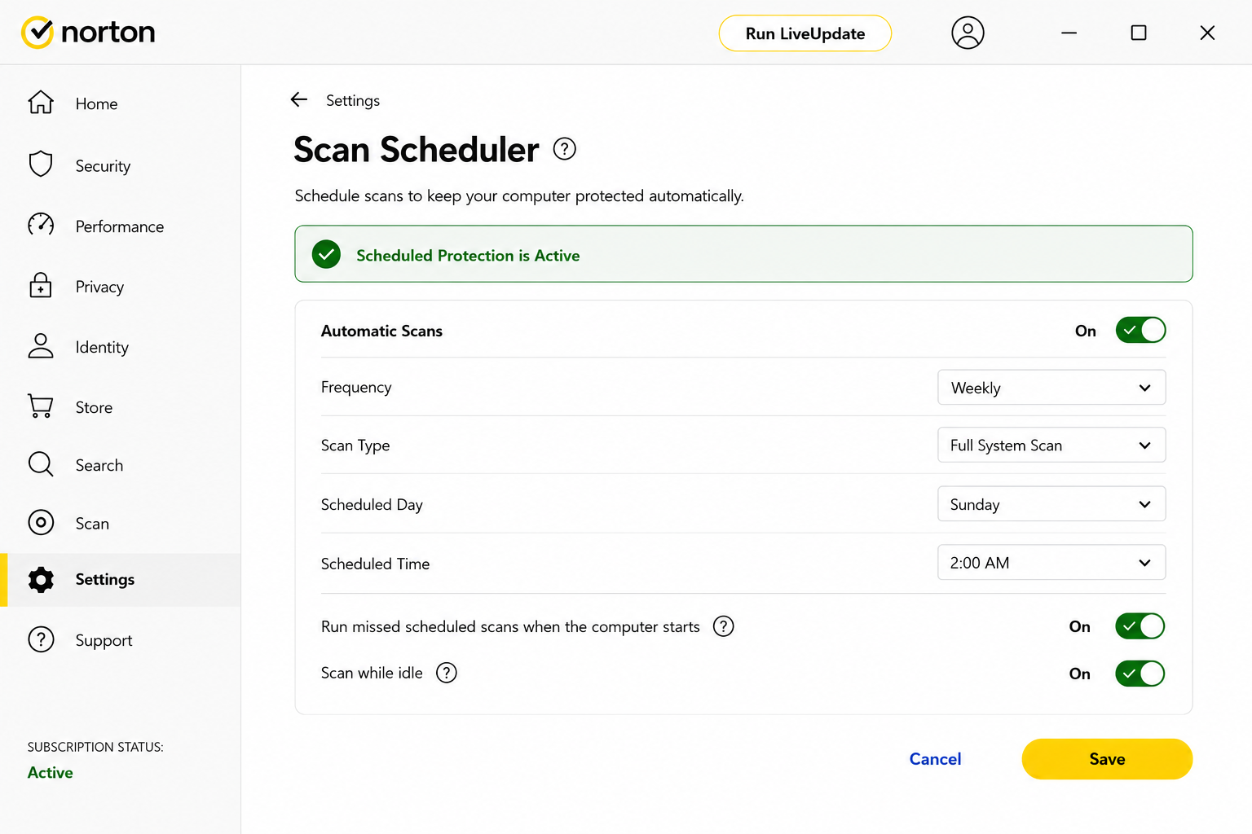Click the Performance gauge icon
Image resolution: width=1252 pixels, height=834 pixels.
[41, 225]
